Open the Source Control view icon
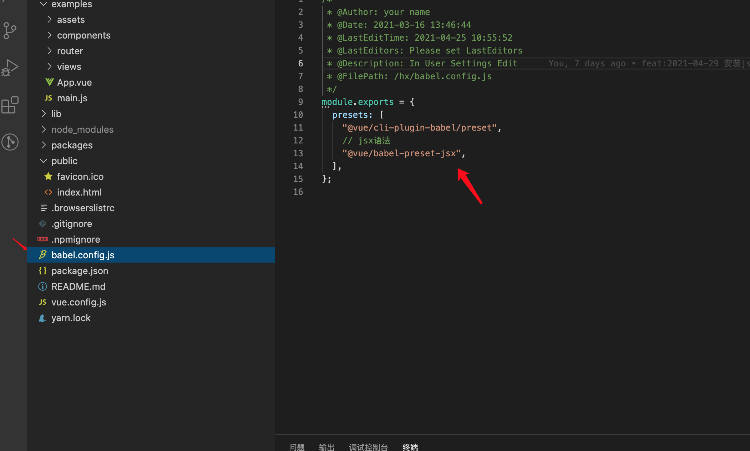Viewport: 750px width, 451px height. coord(10,31)
